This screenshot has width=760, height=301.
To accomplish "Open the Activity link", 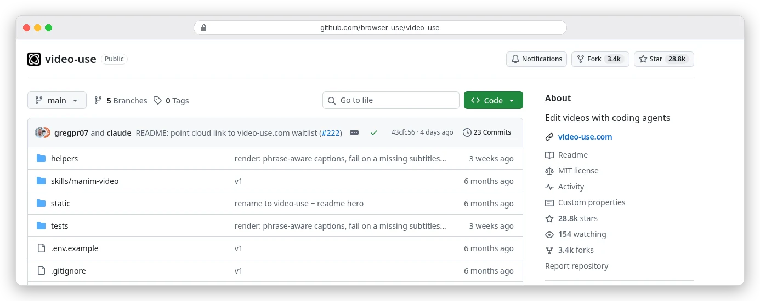I will (x=571, y=187).
